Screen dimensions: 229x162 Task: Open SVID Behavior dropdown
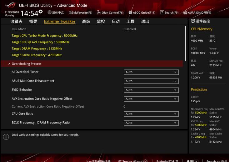click(151, 90)
